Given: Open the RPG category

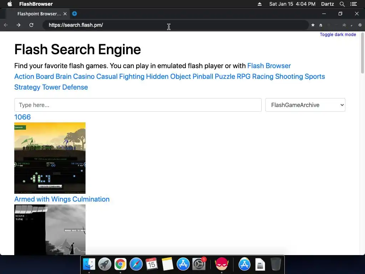Looking at the screenshot, I should (243, 76).
